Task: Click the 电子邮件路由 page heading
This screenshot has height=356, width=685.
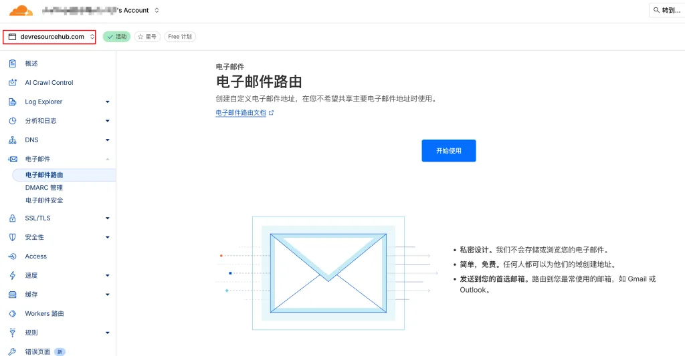Action: coord(259,82)
